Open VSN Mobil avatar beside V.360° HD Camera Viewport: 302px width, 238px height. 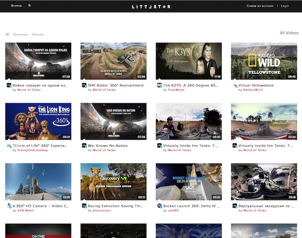tap(9, 206)
